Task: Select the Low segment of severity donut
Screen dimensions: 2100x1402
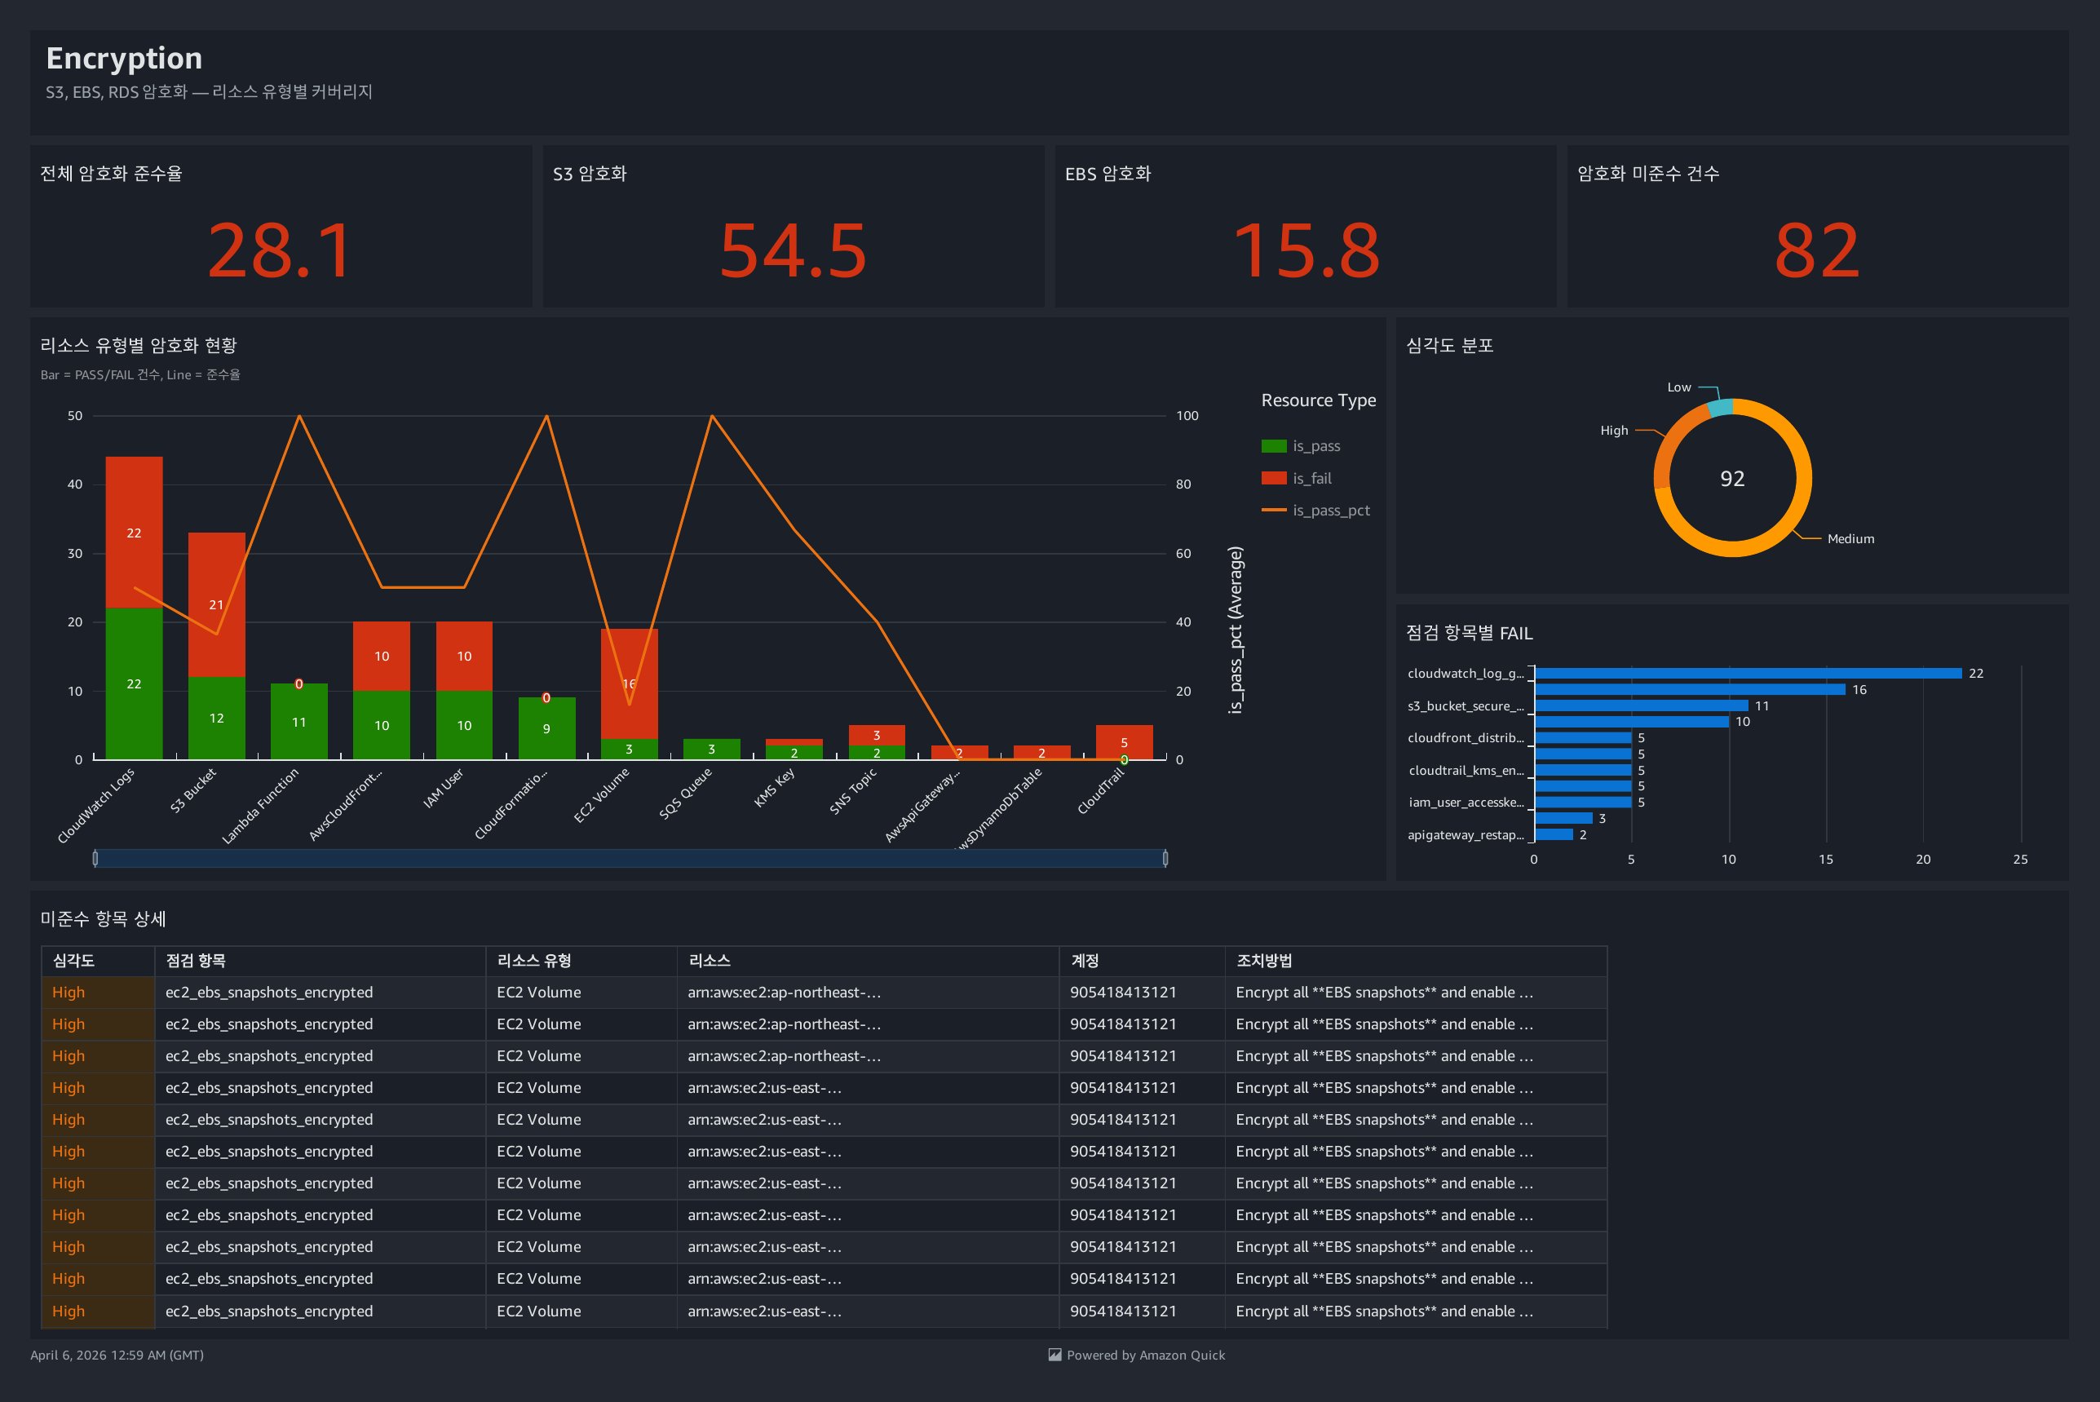Action: coord(1721,408)
